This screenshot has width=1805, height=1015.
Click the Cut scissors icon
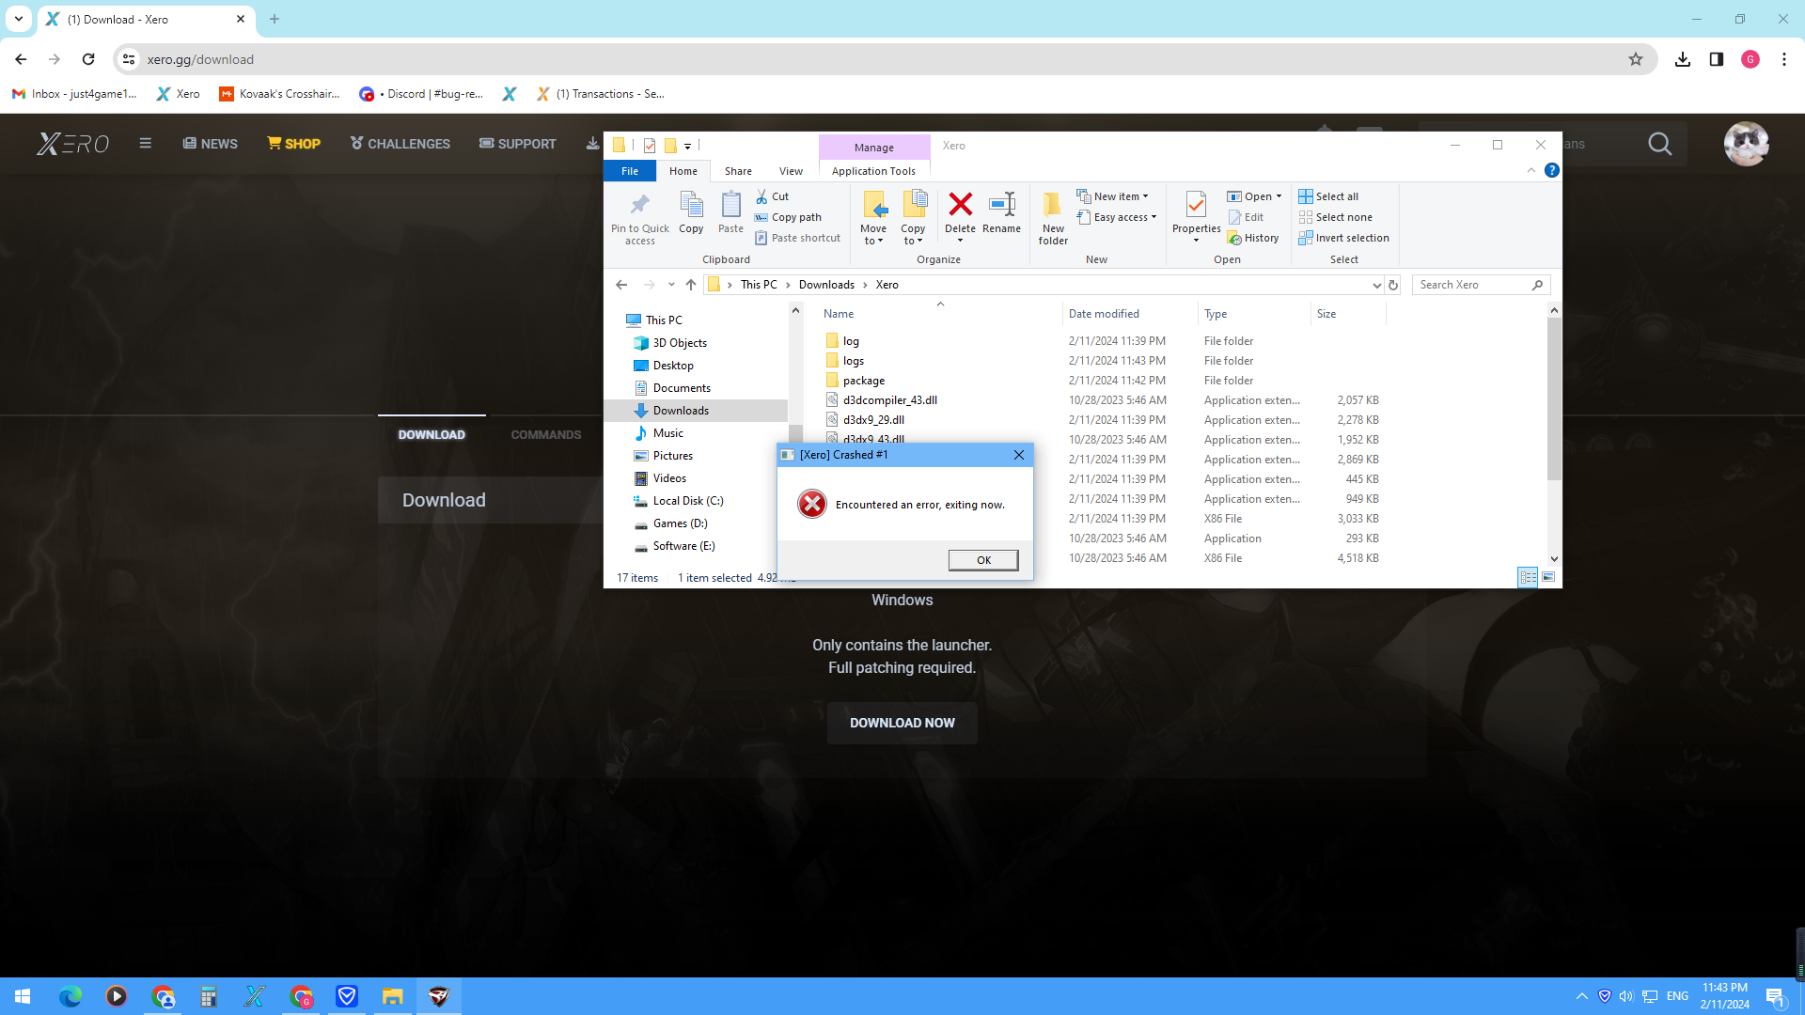point(761,196)
